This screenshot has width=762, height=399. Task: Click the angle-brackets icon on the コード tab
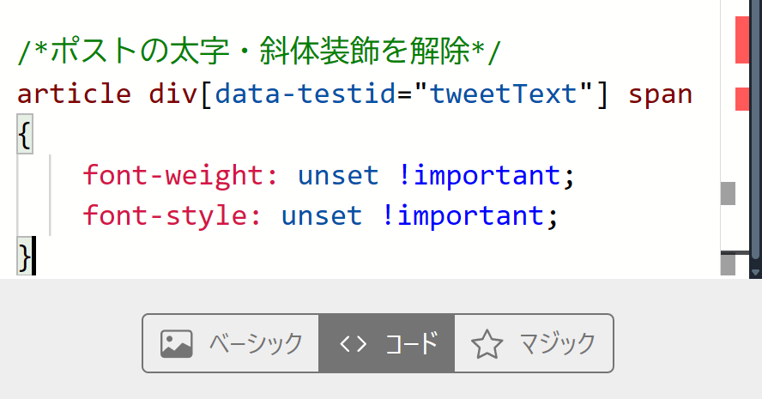click(353, 344)
